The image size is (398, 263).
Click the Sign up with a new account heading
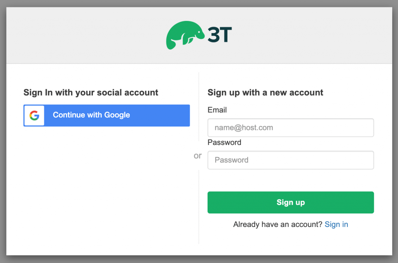(265, 93)
